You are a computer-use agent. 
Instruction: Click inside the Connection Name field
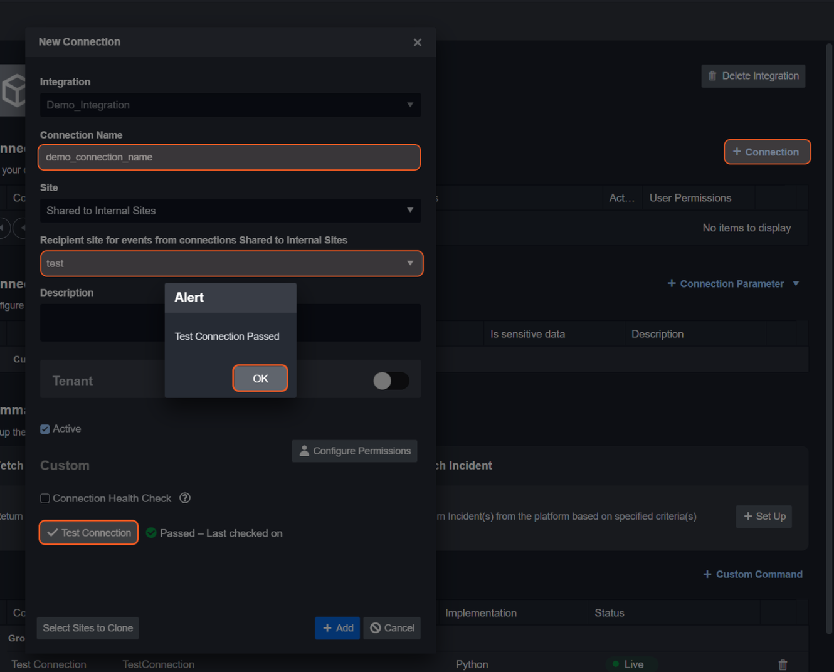(229, 157)
